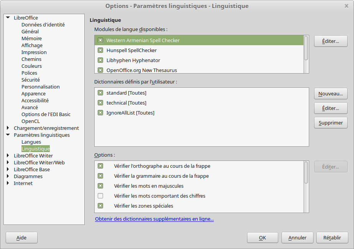Click Annuler to cancel the dialog

click(297, 238)
